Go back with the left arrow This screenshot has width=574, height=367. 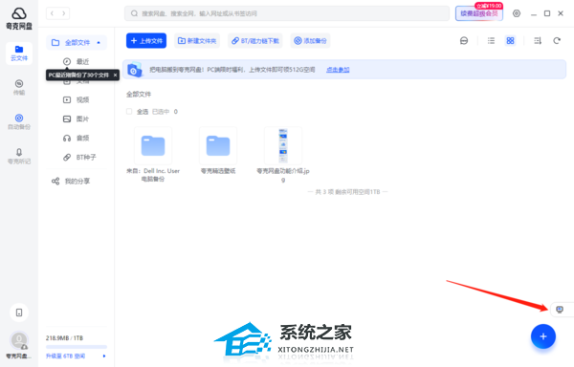[52, 13]
